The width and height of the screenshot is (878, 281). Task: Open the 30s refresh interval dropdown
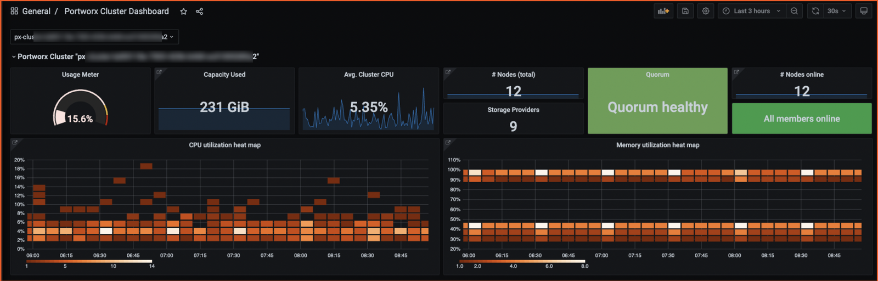(837, 11)
